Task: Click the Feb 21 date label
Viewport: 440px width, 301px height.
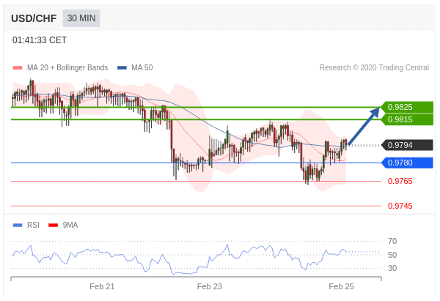Action: point(102,286)
